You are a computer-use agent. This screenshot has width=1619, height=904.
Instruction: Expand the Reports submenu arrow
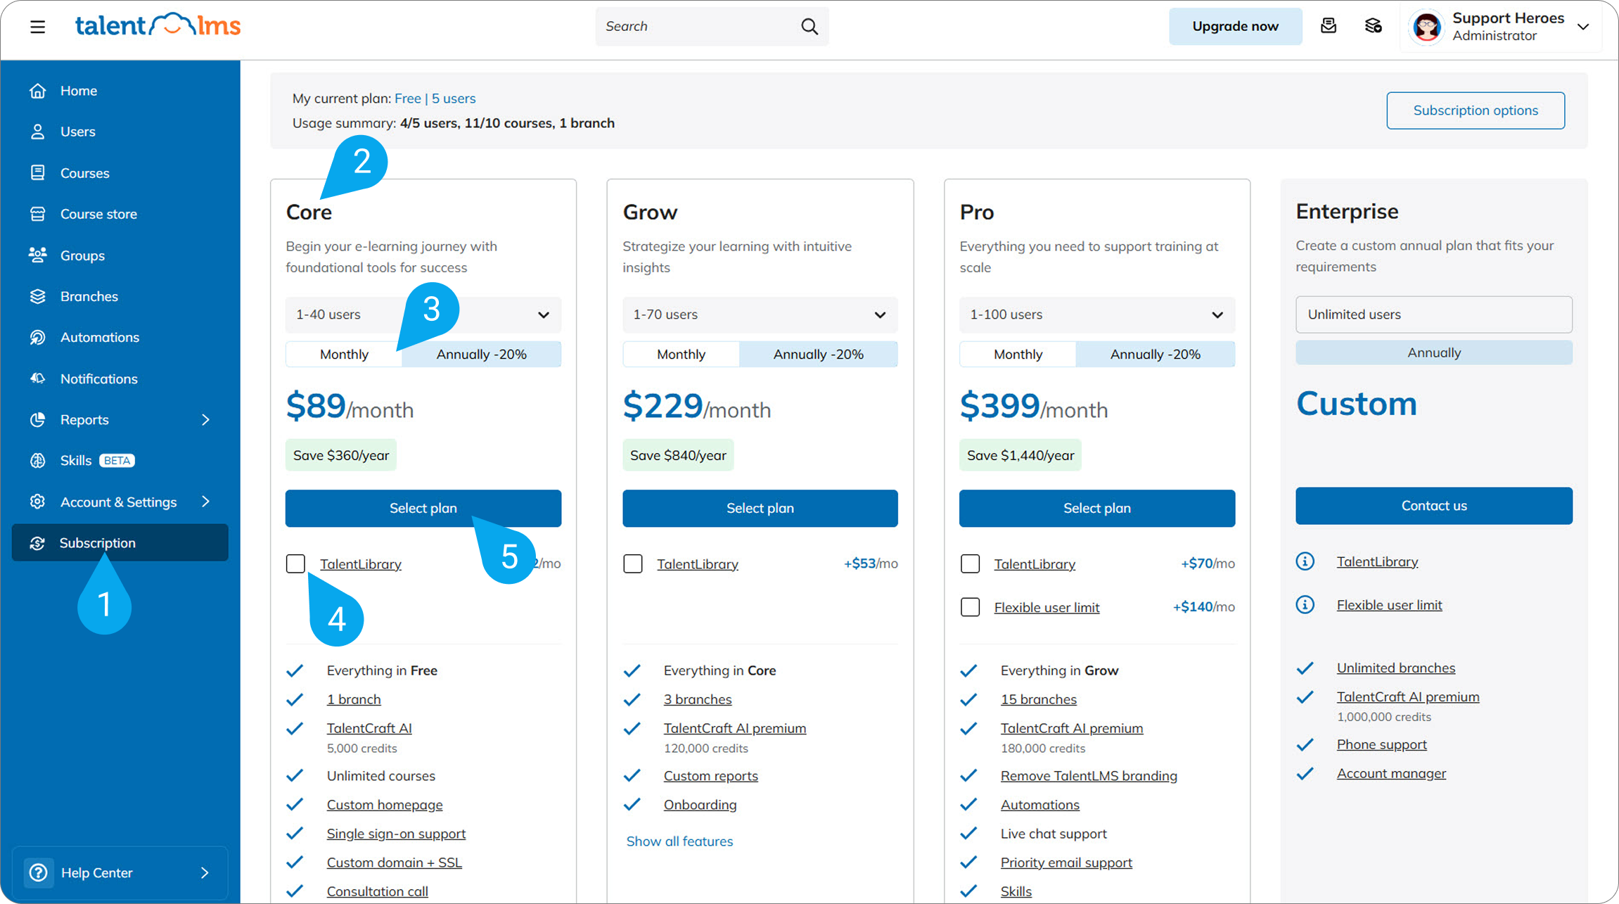click(x=205, y=420)
